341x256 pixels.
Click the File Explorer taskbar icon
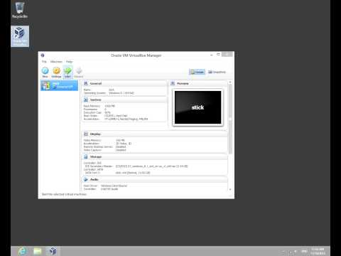[x=38, y=251]
